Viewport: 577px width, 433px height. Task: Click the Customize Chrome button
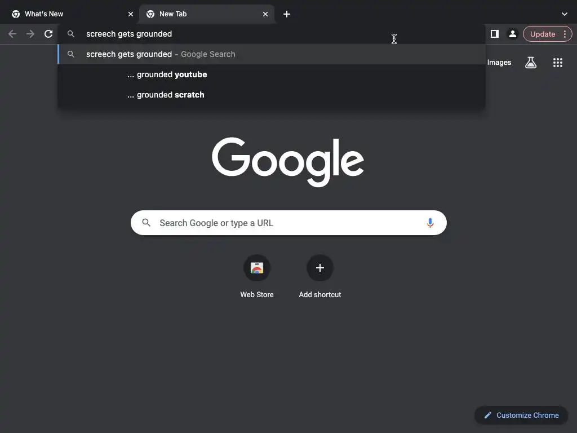pyautogui.click(x=521, y=416)
